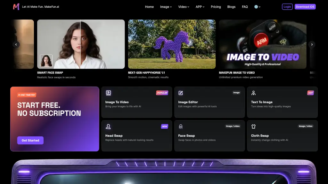Image resolution: width=328 pixels, height=184 pixels.
Task: Click 'Unlimited premium video generation' text
Action: 241,77
